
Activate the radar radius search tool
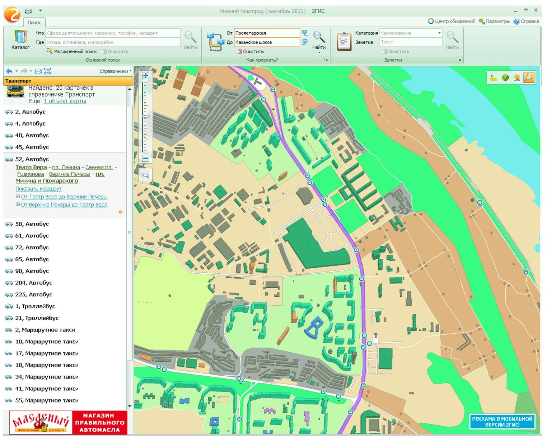[505, 77]
